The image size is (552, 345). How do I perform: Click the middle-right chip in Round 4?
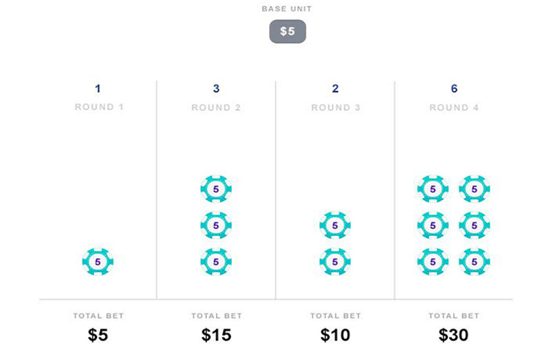pyautogui.click(x=474, y=225)
